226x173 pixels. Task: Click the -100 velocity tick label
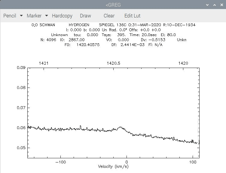click(61, 162)
